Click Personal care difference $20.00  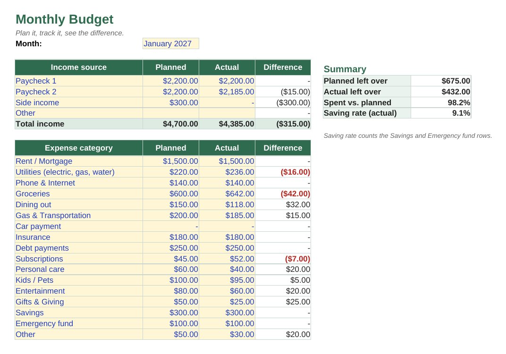click(x=283, y=270)
